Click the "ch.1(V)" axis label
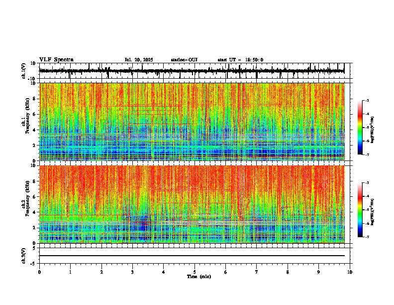Viewport: 394px width, 305px height. (24, 71)
